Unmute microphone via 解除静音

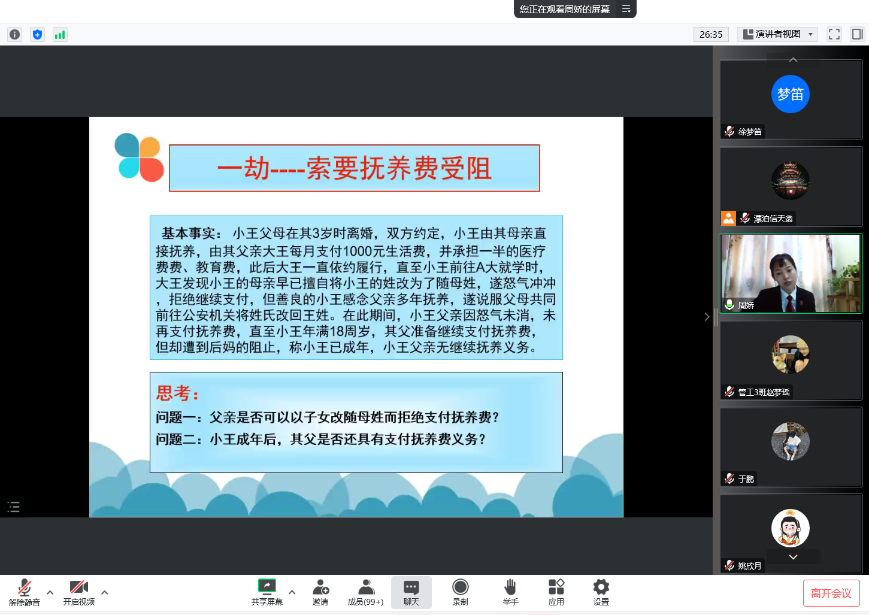[25, 592]
